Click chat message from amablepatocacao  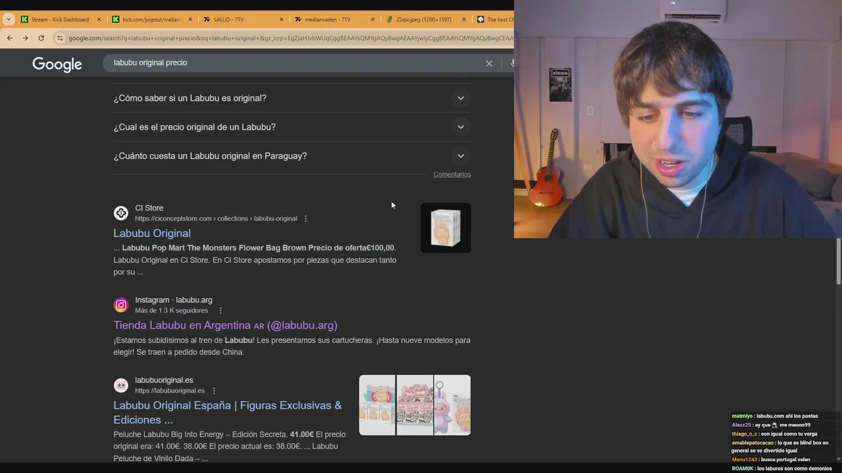click(780, 447)
